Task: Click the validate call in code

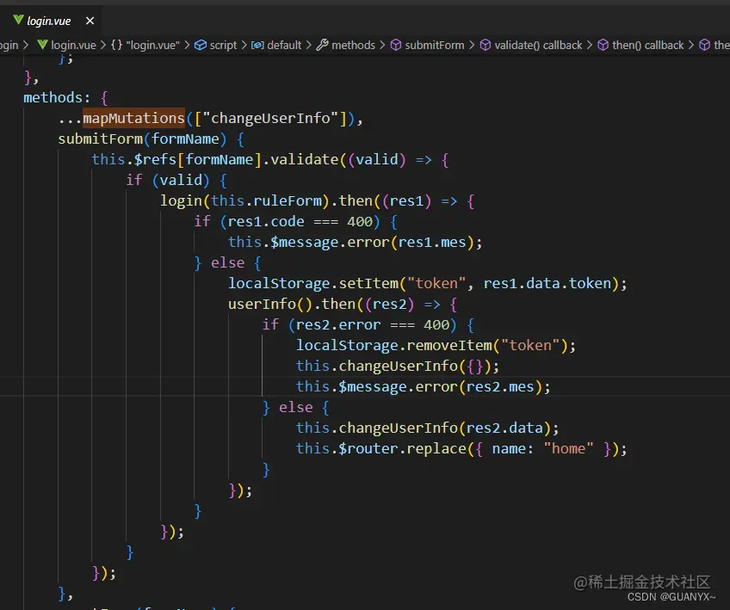Action: point(304,159)
